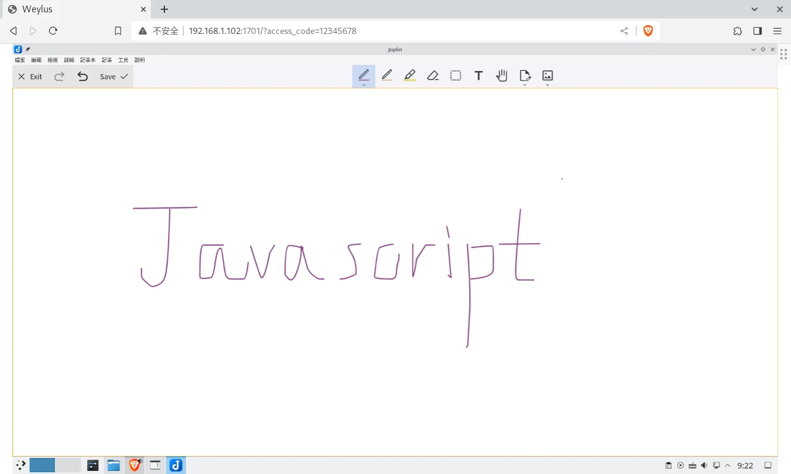Choose the Eraser tool
The width and height of the screenshot is (791, 474).
[x=433, y=75]
